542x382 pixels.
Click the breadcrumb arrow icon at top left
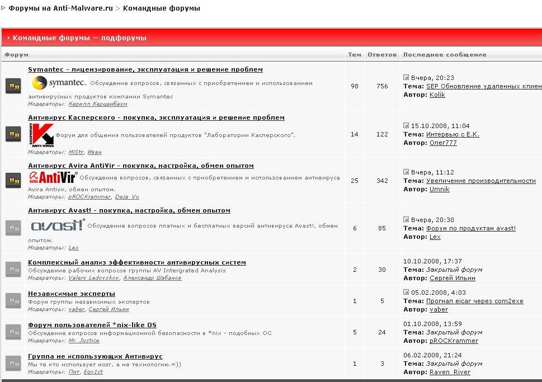3,8
